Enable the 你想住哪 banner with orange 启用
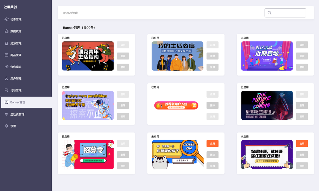The height and width of the screenshot is (191, 319). 302,144
